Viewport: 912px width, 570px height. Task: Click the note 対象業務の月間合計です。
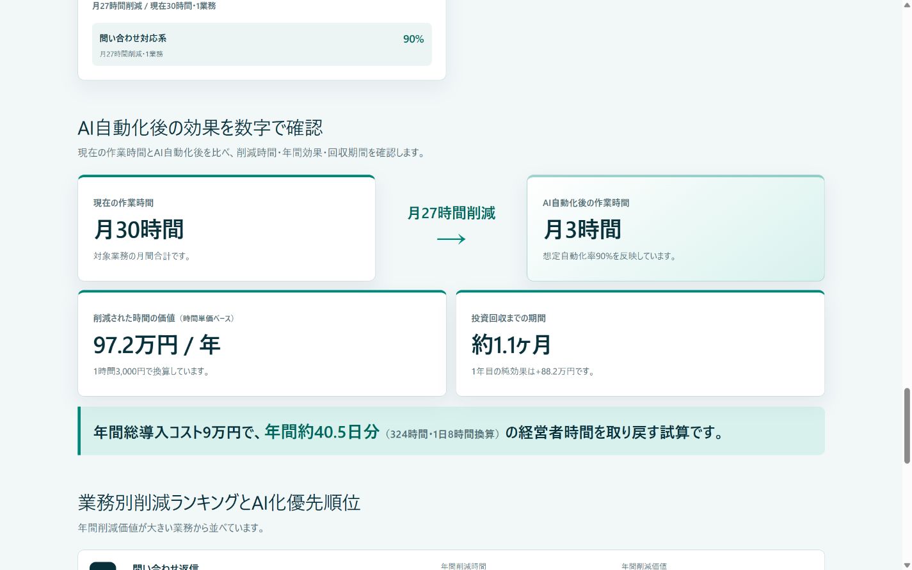(x=143, y=256)
